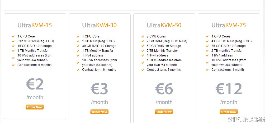Click the 91YUN.ORG watermark
Viewport: 265px width, 123px height.
246,120
